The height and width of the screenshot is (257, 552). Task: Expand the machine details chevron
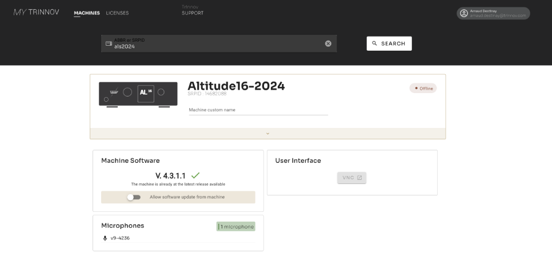pos(267,134)
